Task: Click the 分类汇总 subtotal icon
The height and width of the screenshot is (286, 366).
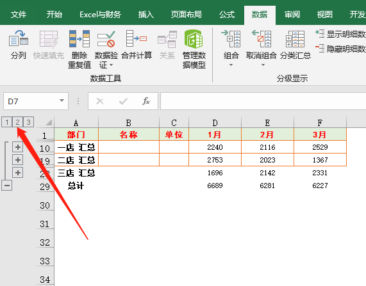Action: pos(295,38)
